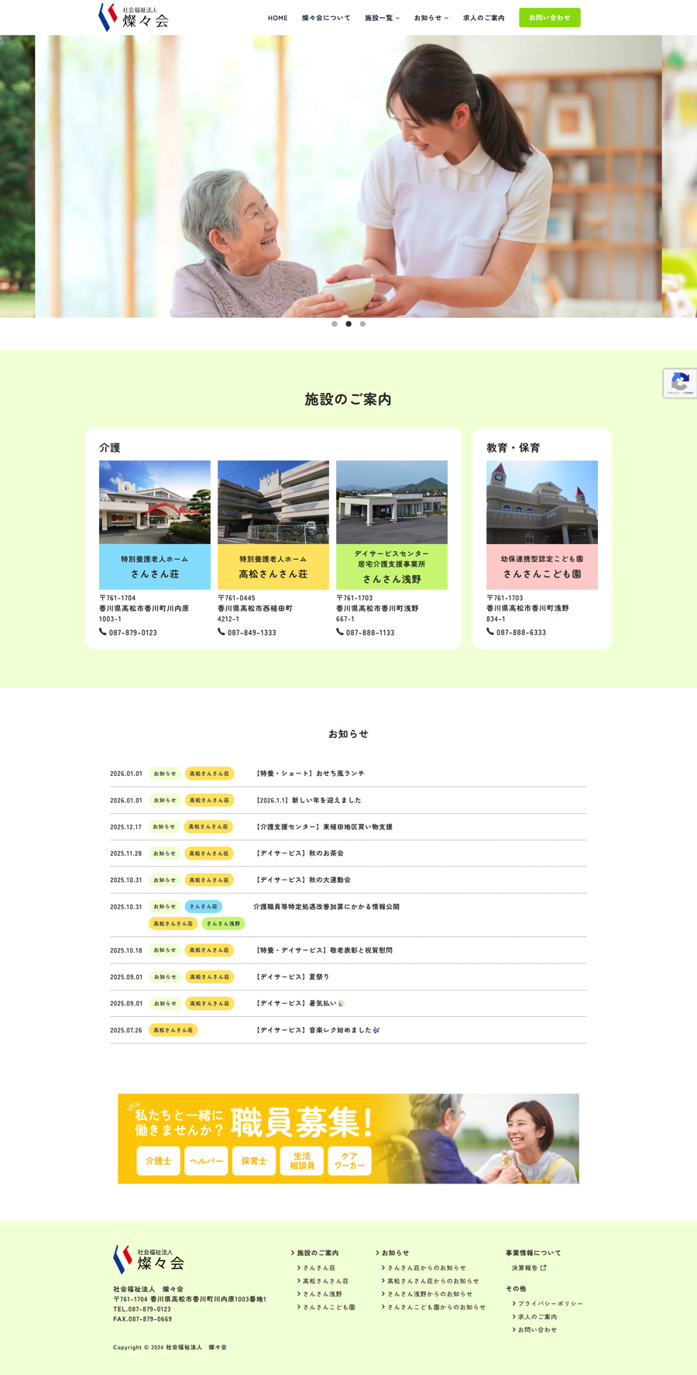Screen dimensions: 697x1375
Task: Expand the お知らせ dropdown in the header
Action: pos(431,18)
